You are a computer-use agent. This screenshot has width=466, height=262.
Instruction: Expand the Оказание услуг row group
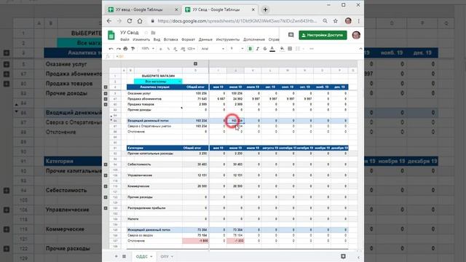tap(106, 93)
